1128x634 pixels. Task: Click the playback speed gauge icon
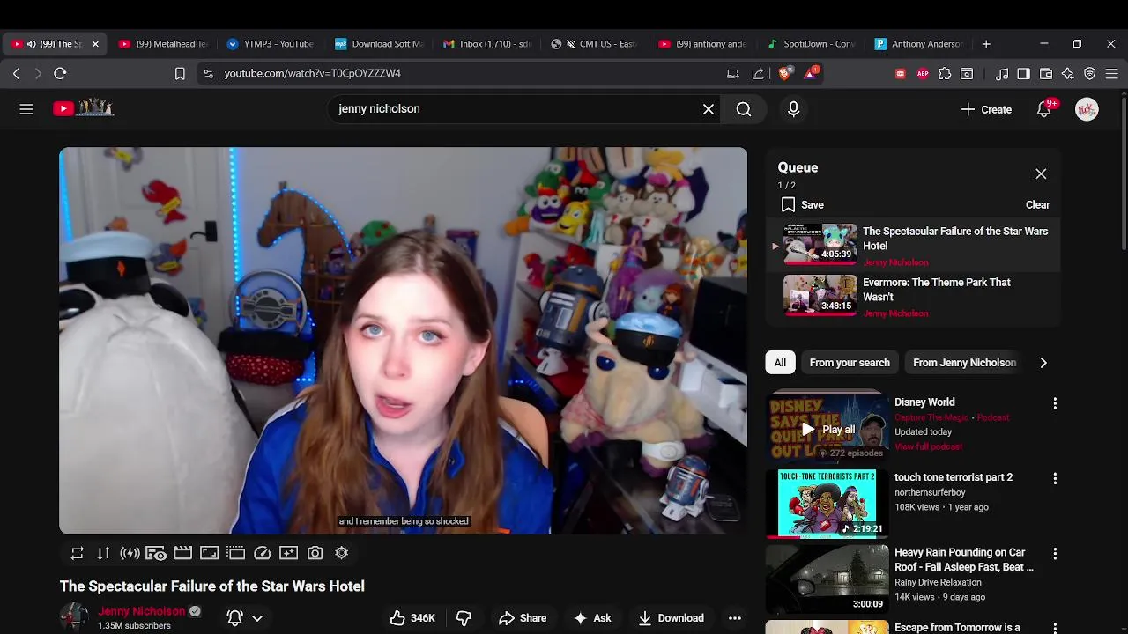(262, 553)
